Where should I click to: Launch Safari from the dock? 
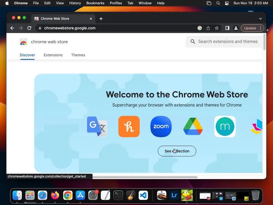[x=42, y=195]
